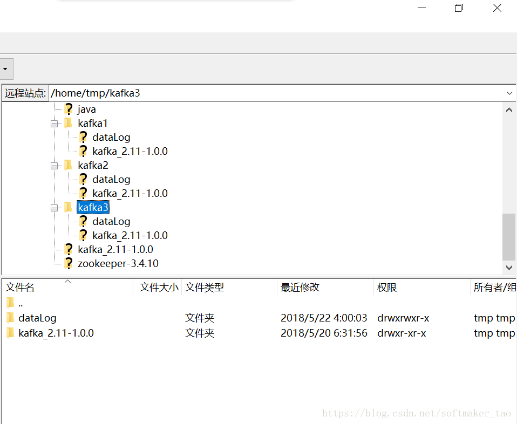Click the question-mark icon of kafka_2.11-1.0.0 under kafka2

click(83, 193)
